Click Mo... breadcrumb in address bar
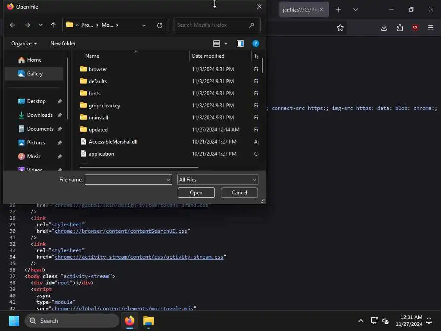This screenshot has height=331, width=441. pyautogui.click(x=107, y=25)
